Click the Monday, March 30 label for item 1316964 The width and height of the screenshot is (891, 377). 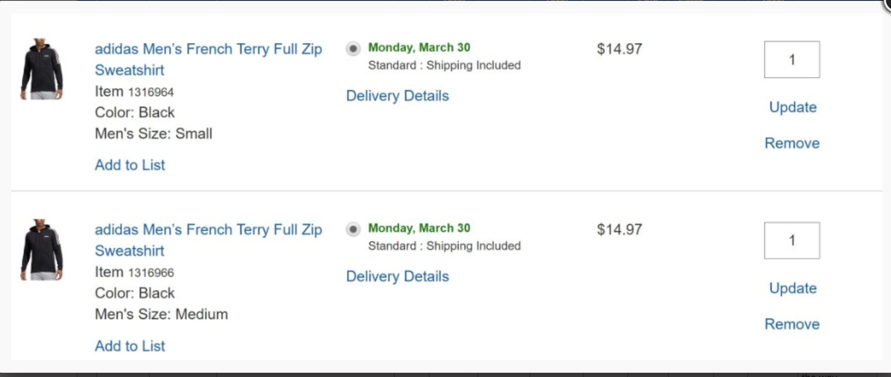pyautogui.click(x=419, y=47)
